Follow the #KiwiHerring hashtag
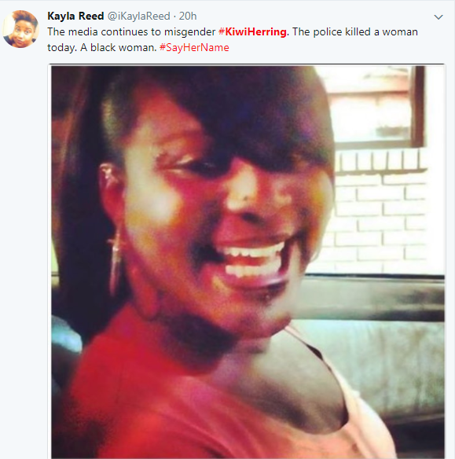This screenshot has width=455, height=459. (x=252, y=31)
